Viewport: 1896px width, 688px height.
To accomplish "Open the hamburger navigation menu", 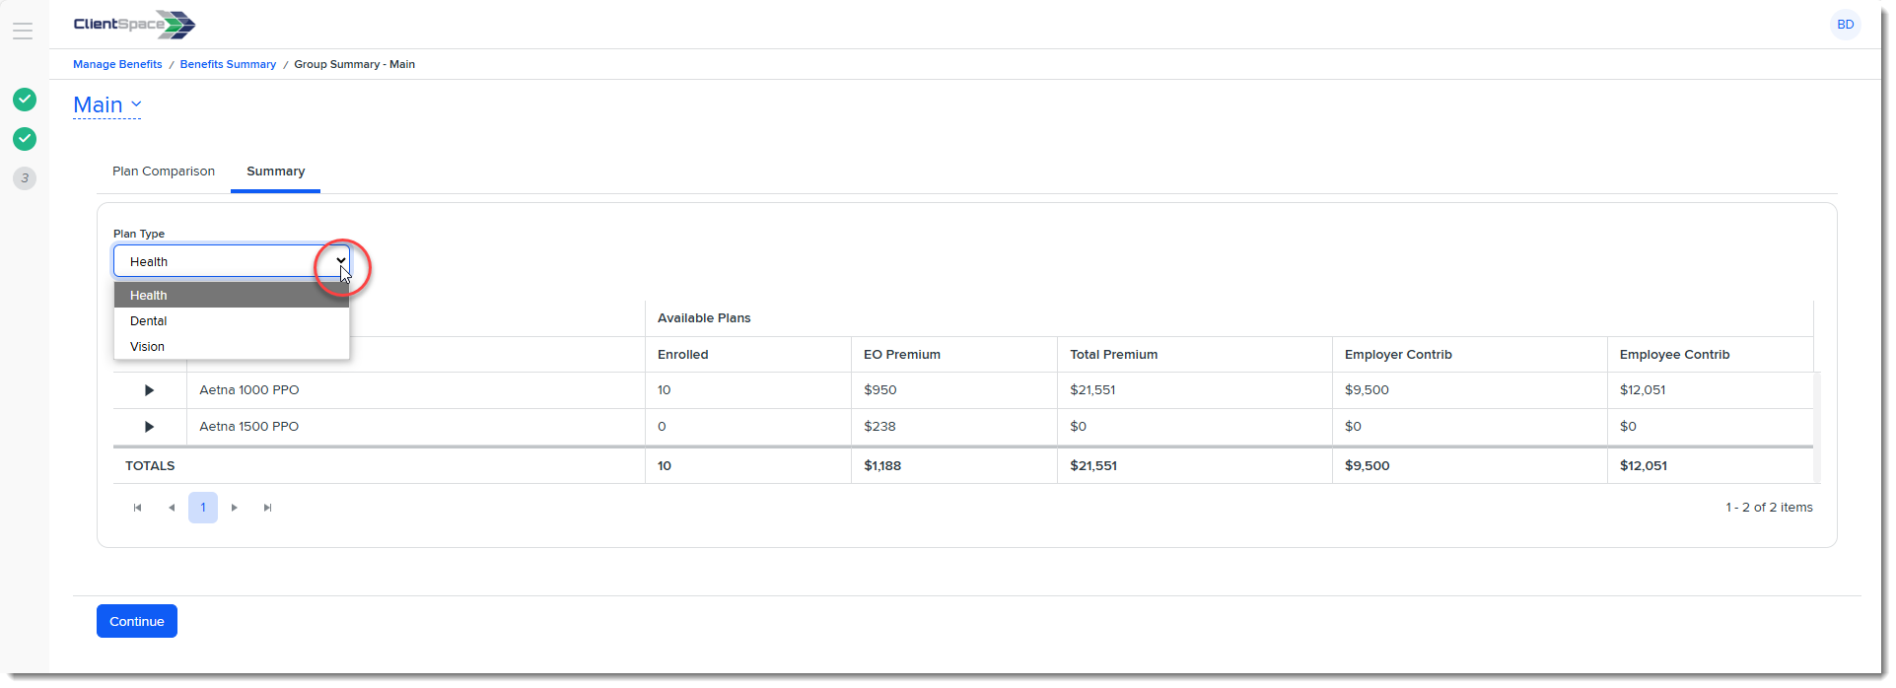I will pos(23,31).
